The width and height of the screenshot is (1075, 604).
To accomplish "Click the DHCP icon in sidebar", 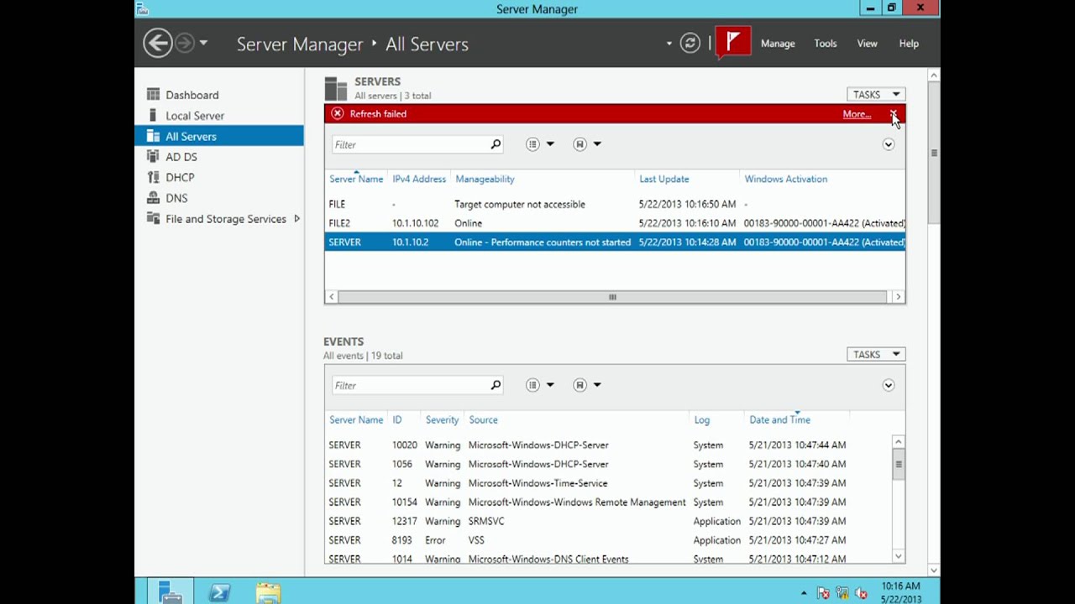I will (153, 177).
